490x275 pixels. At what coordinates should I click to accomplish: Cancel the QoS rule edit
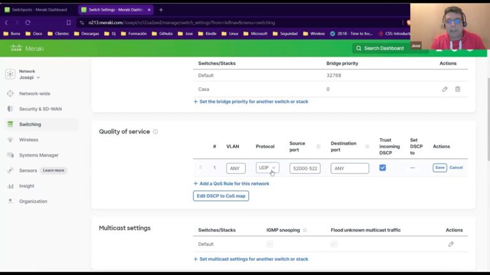pyautogui.click(x=456, y=168)
